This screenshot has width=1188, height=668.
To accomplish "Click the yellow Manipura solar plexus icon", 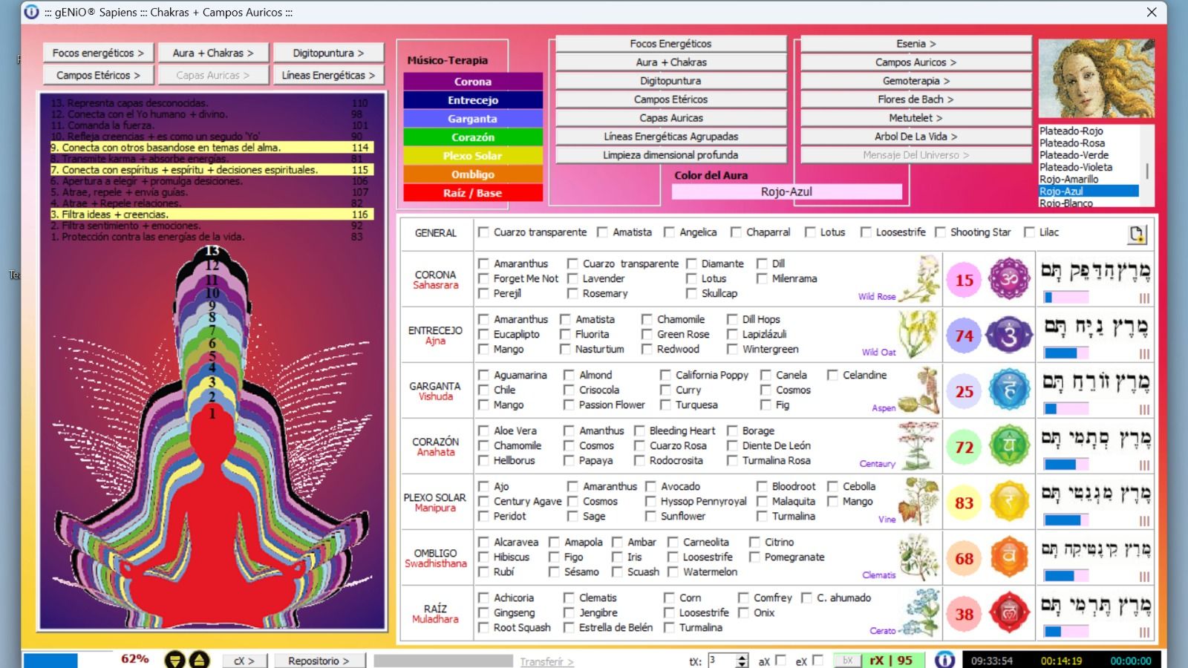I will tap(1009, 502).
